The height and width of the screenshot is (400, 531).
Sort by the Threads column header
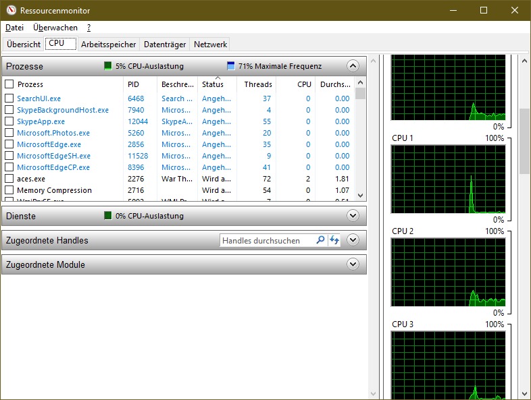point(256,84)
